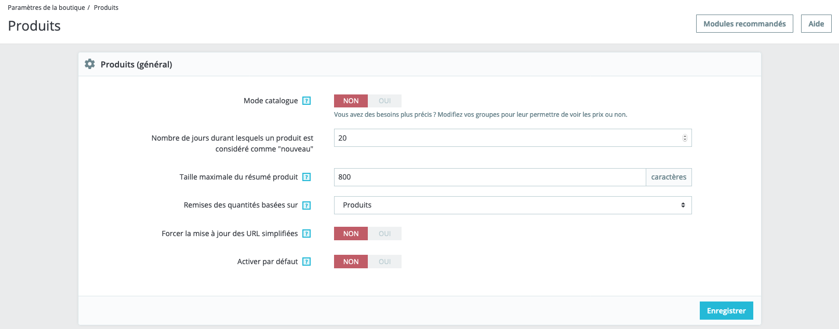Open help tooltip for Mode catalogue

(x=307, y=101)
